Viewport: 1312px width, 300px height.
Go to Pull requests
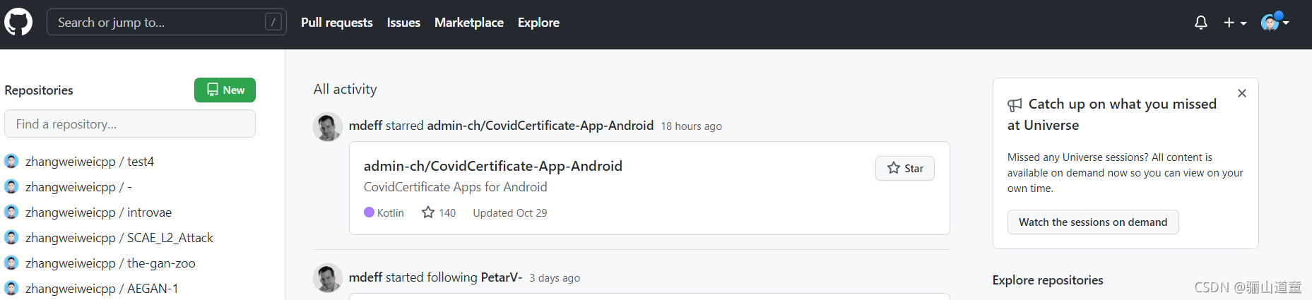pyautogui.click(x=336, y=23)
